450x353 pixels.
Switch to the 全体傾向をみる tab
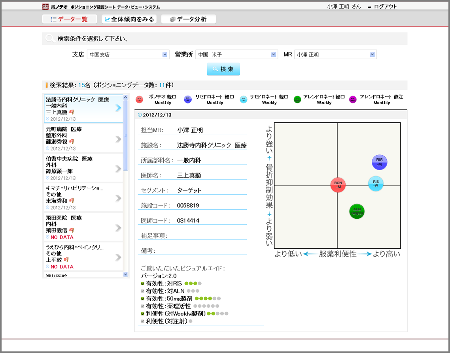[x=129, y=19]
